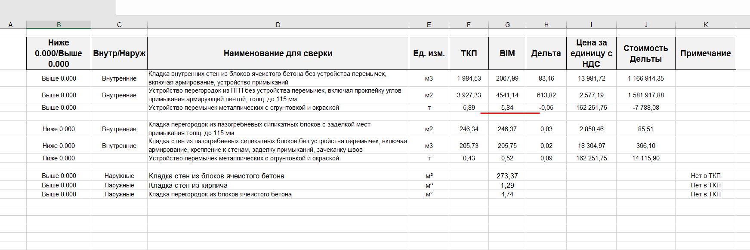Image resolution: width=750 pixels, height=250 pixels.
Task: Select 'Выше 0.000' in the 5,89 row
Action: click(59, 108)
